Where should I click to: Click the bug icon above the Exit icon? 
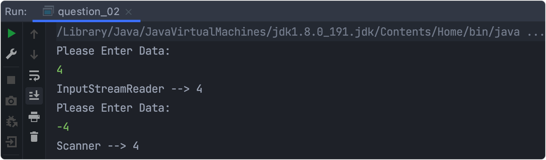(x=12, y=121)
